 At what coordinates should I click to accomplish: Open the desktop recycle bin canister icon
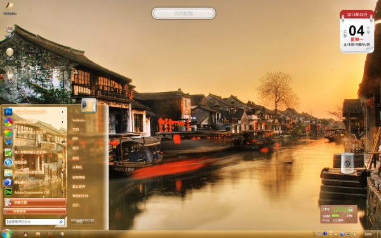click(347, 163)
